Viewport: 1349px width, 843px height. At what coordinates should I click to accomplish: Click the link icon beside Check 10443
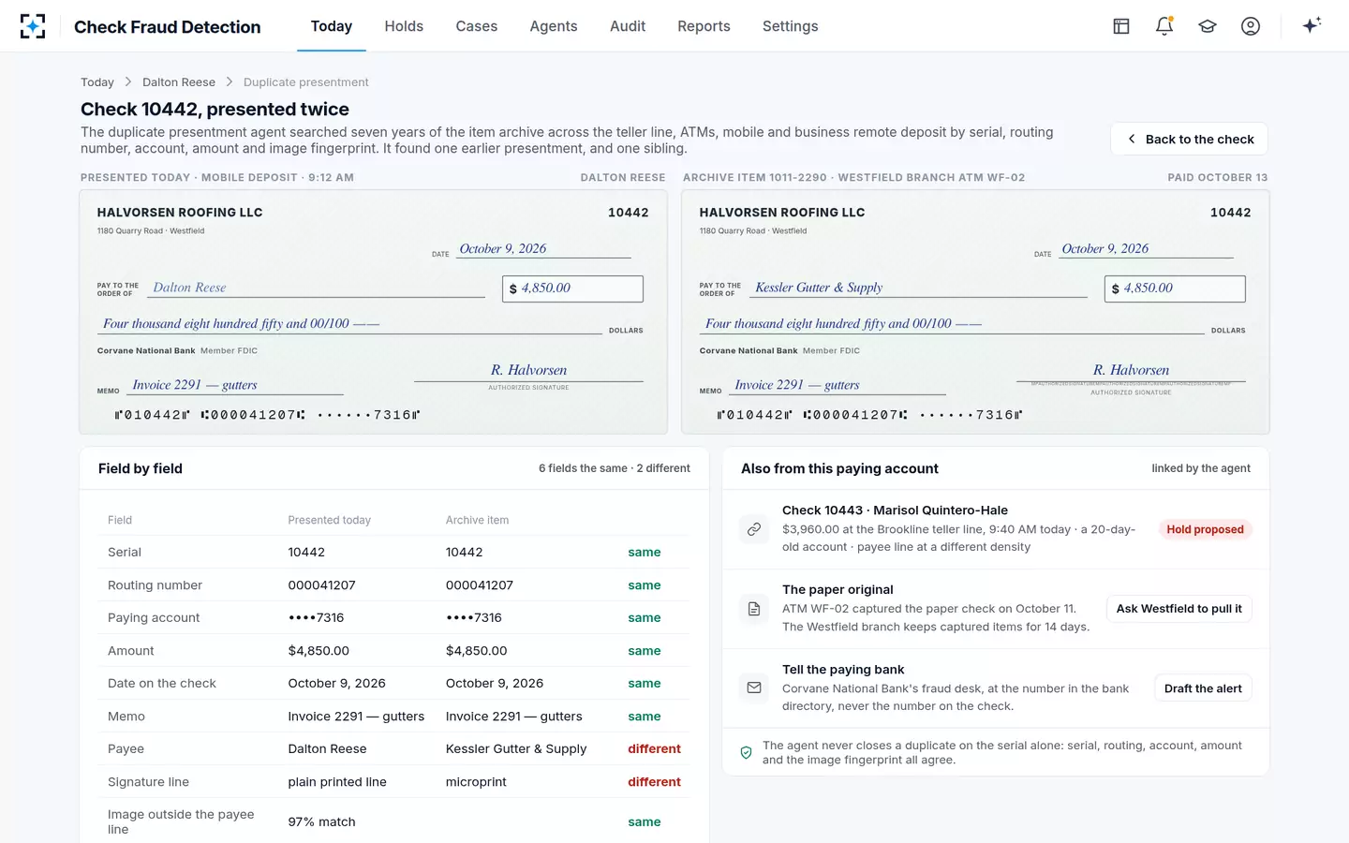pyautogui.click(x=754, y=529)
